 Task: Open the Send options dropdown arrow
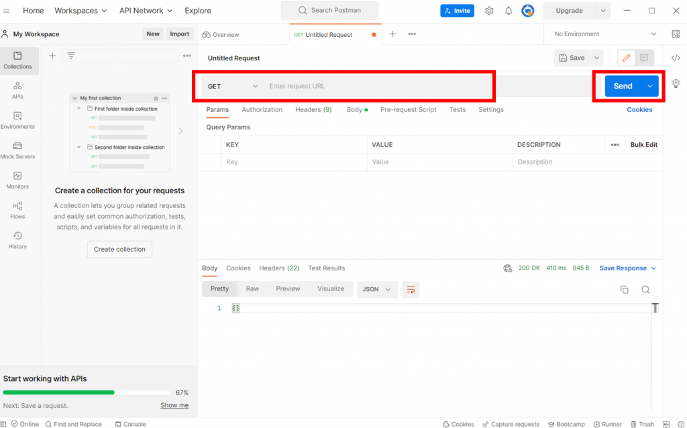pyautogui.click(x=649, y=87)
